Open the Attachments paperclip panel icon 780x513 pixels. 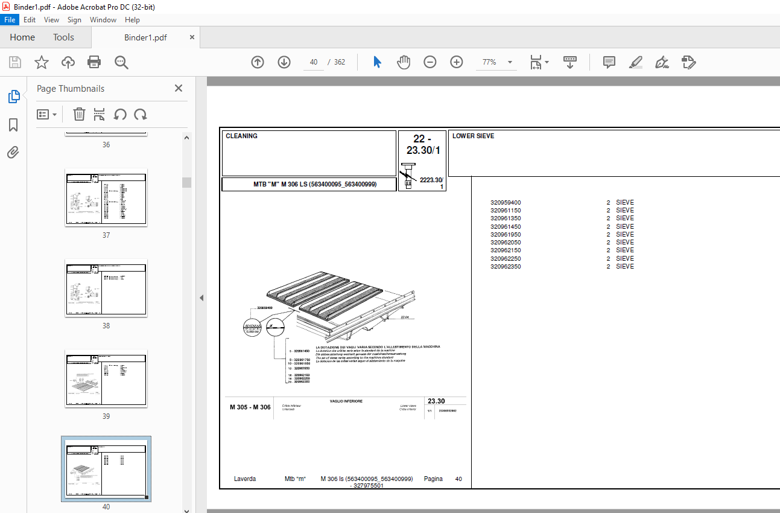[x=13, y=152]
